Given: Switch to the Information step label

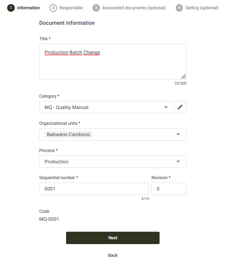Looking at the screenshot, I should (28, 8).
